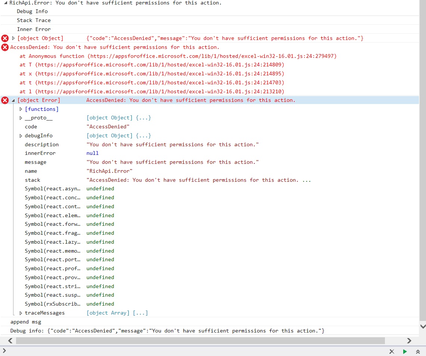
Task: Expand the traceMessages array
Action: pyautogui.click(x=21, y=313)
